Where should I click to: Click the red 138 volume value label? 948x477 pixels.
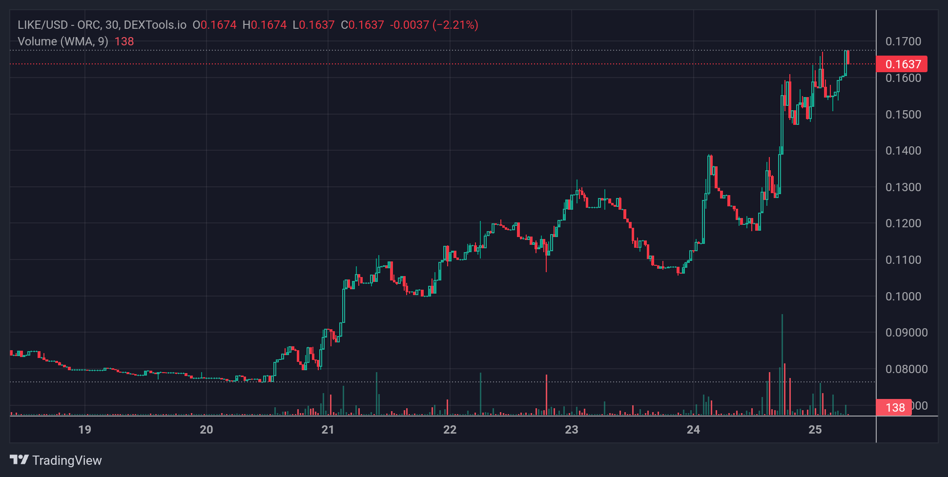[894, 407]
